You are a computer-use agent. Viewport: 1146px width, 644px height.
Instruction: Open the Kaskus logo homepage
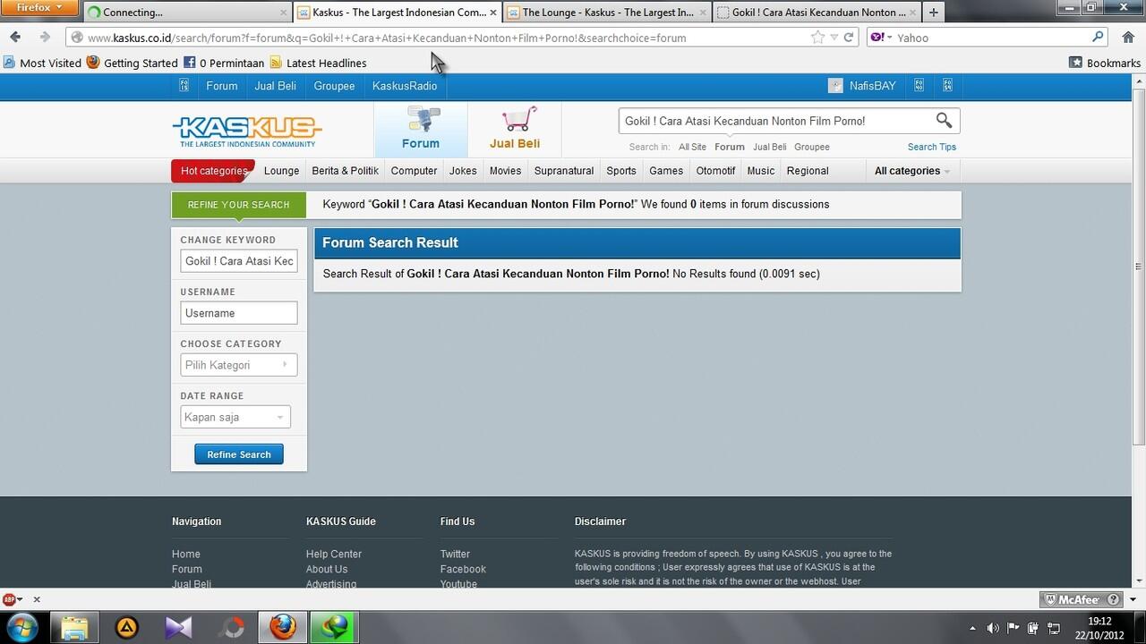click(x=247, y=131)
